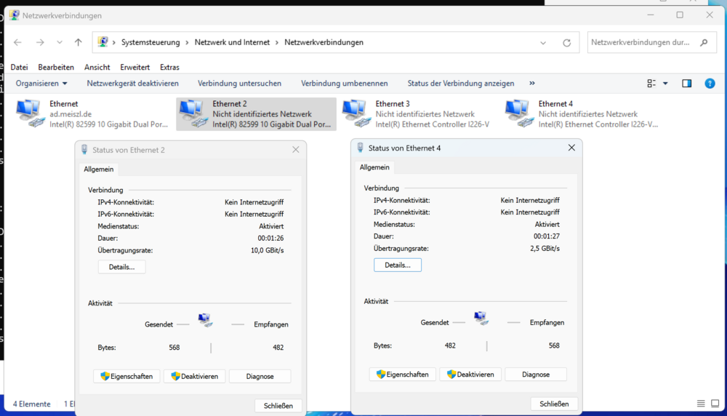Click the 10,0 GBit/s transfer rate value
The width and height of the screenshot is (727, 416).
click(x=267, y=250)
